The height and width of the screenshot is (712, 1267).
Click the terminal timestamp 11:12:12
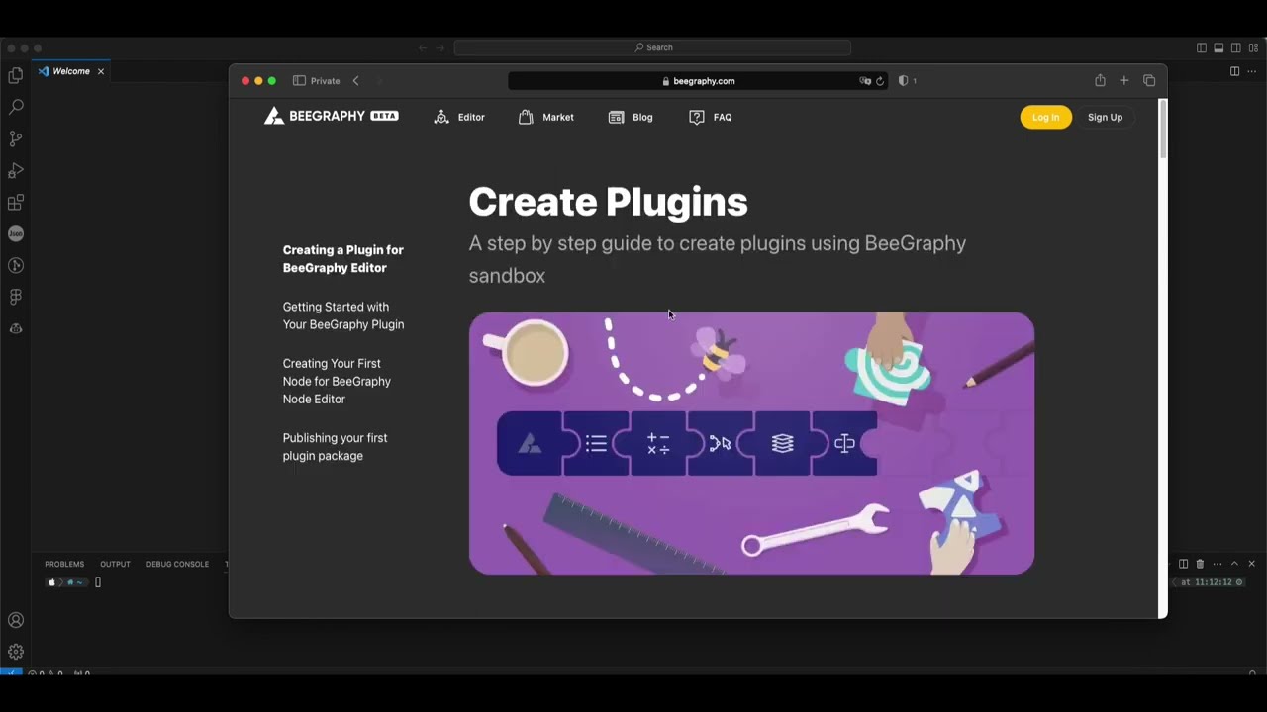tap(1212, 582)
